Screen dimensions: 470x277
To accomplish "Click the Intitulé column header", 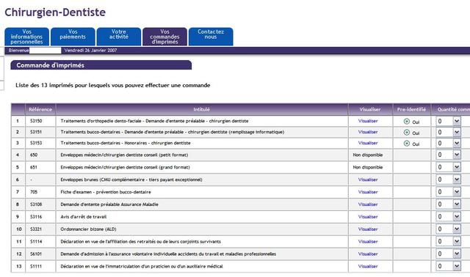I will [x=202, y=109].
